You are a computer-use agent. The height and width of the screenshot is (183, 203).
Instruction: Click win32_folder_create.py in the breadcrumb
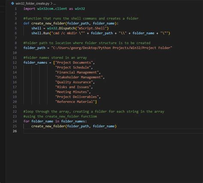pyautogui.click(x=33, y=3)
